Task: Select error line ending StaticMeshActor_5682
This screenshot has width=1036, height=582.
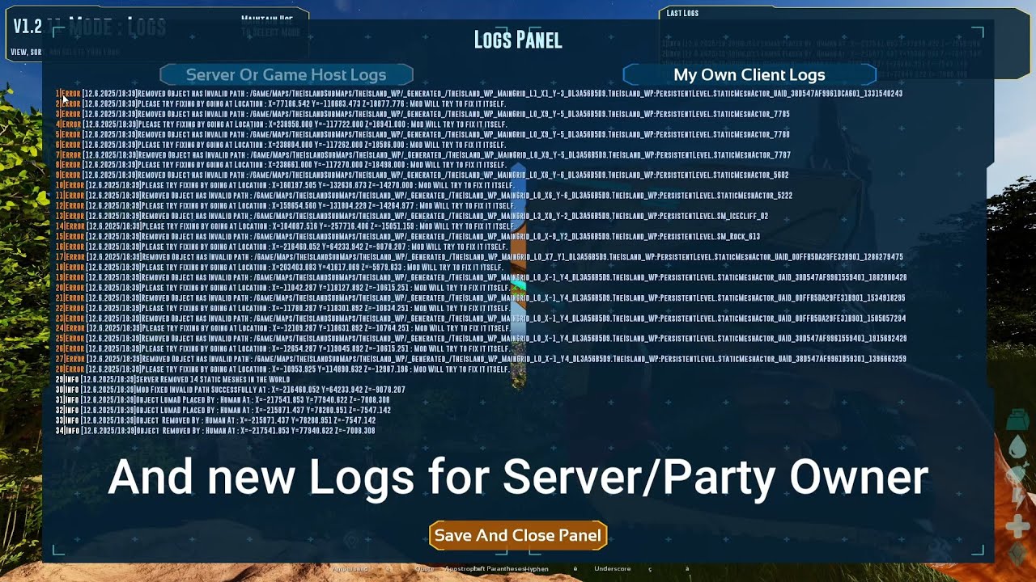Action: coord(422,175)
